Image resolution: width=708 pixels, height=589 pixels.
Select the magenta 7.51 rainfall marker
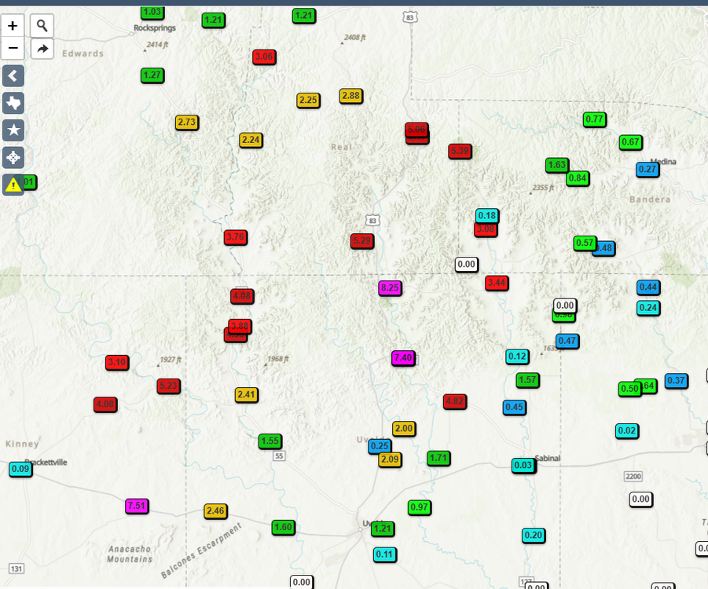point(137,505)
